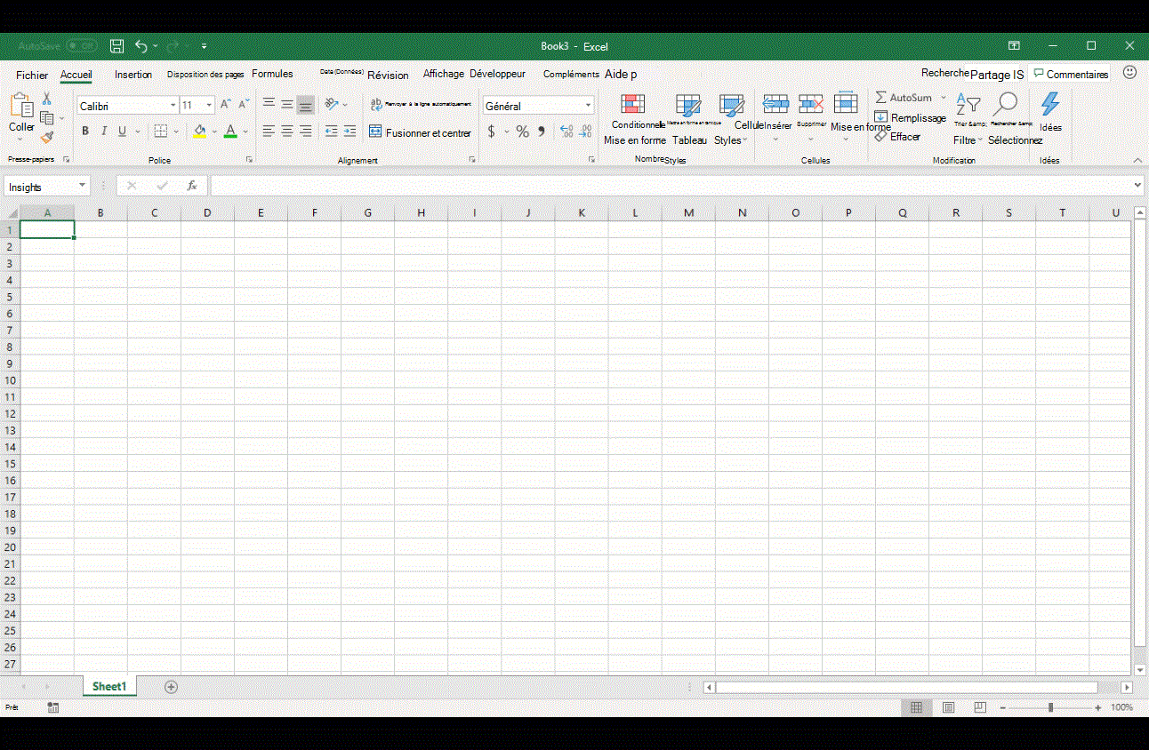Click the smiley feedback icon
Screen dimensions: 1149x750
[1130, 72]
